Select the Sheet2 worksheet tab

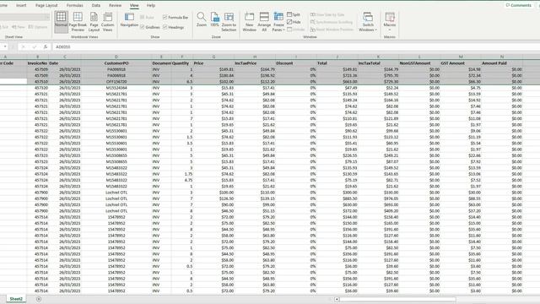tap(16, 299)
